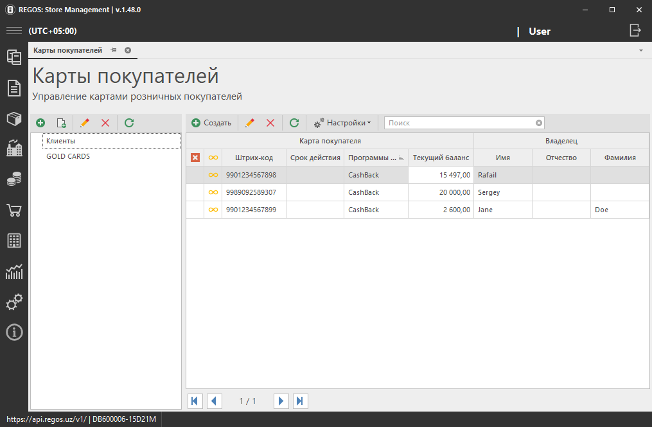Click into the Поиск search field
The height and width of the screenshot is (427, 652).
pos(459,123)
